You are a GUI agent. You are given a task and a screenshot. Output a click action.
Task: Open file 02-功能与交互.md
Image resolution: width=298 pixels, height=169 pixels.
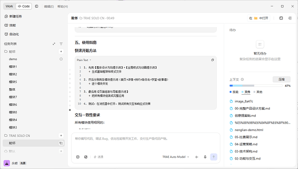tap(245, 159)
